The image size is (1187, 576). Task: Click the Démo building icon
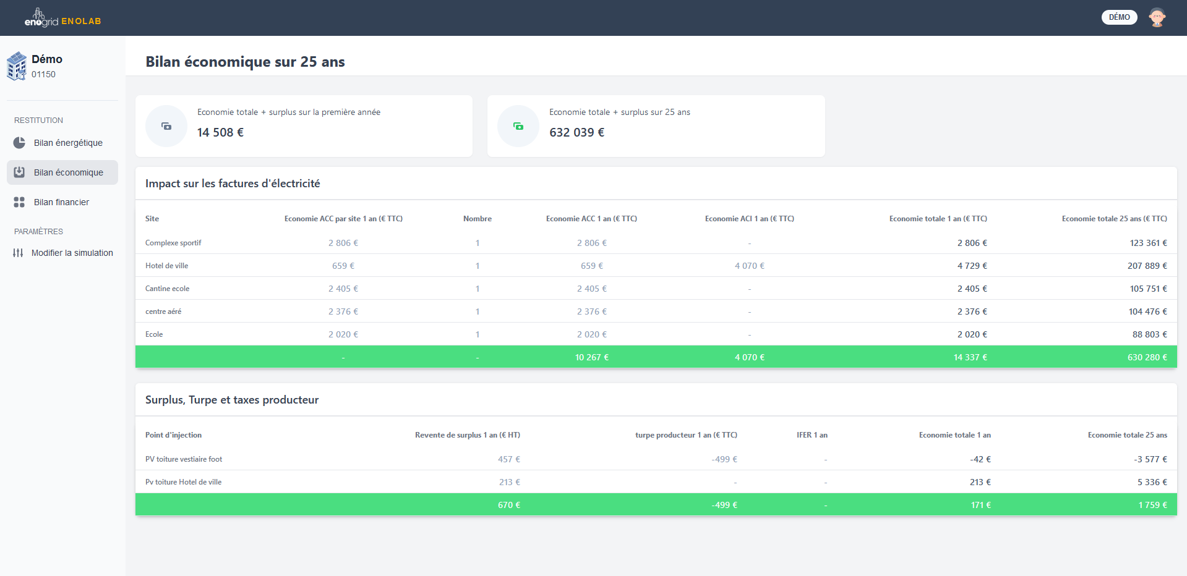(17, 66)
